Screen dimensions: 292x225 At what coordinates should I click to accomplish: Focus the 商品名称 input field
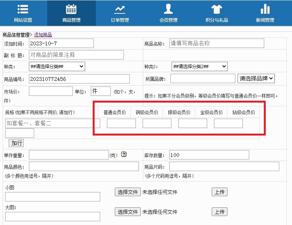(x=217, y=43)
